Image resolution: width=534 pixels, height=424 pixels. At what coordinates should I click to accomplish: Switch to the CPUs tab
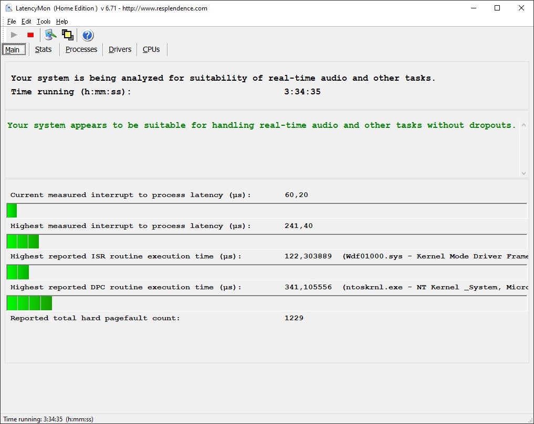point(151,49)
